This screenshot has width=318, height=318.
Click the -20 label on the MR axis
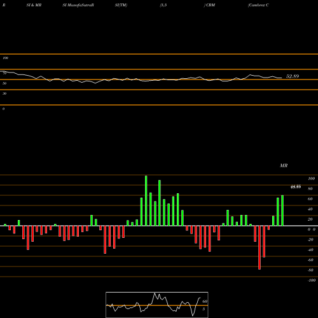point(310,240)
